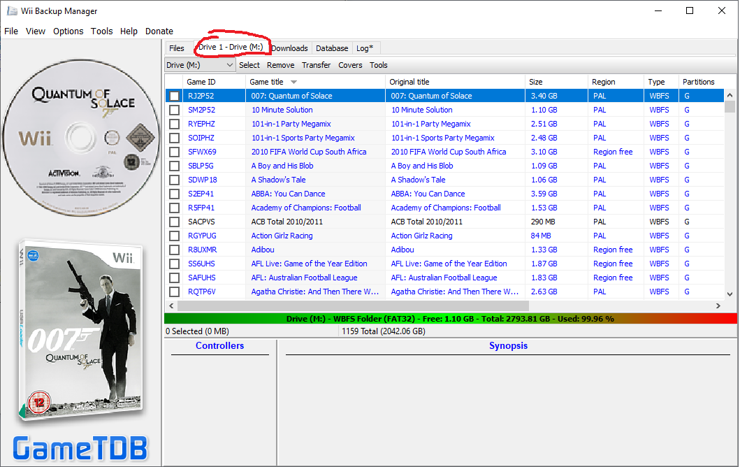
Task: Select the AFL Live: Game of the Year Edition title
Action: (x=309, y=264)
